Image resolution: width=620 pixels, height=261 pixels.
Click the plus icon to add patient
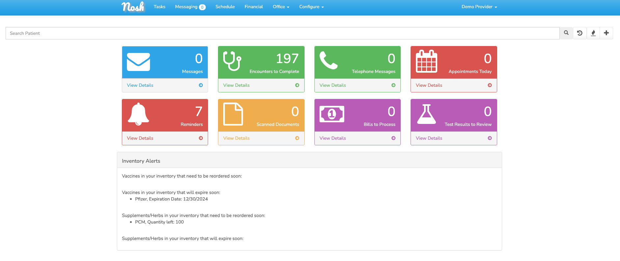click(x=606, y=33)
